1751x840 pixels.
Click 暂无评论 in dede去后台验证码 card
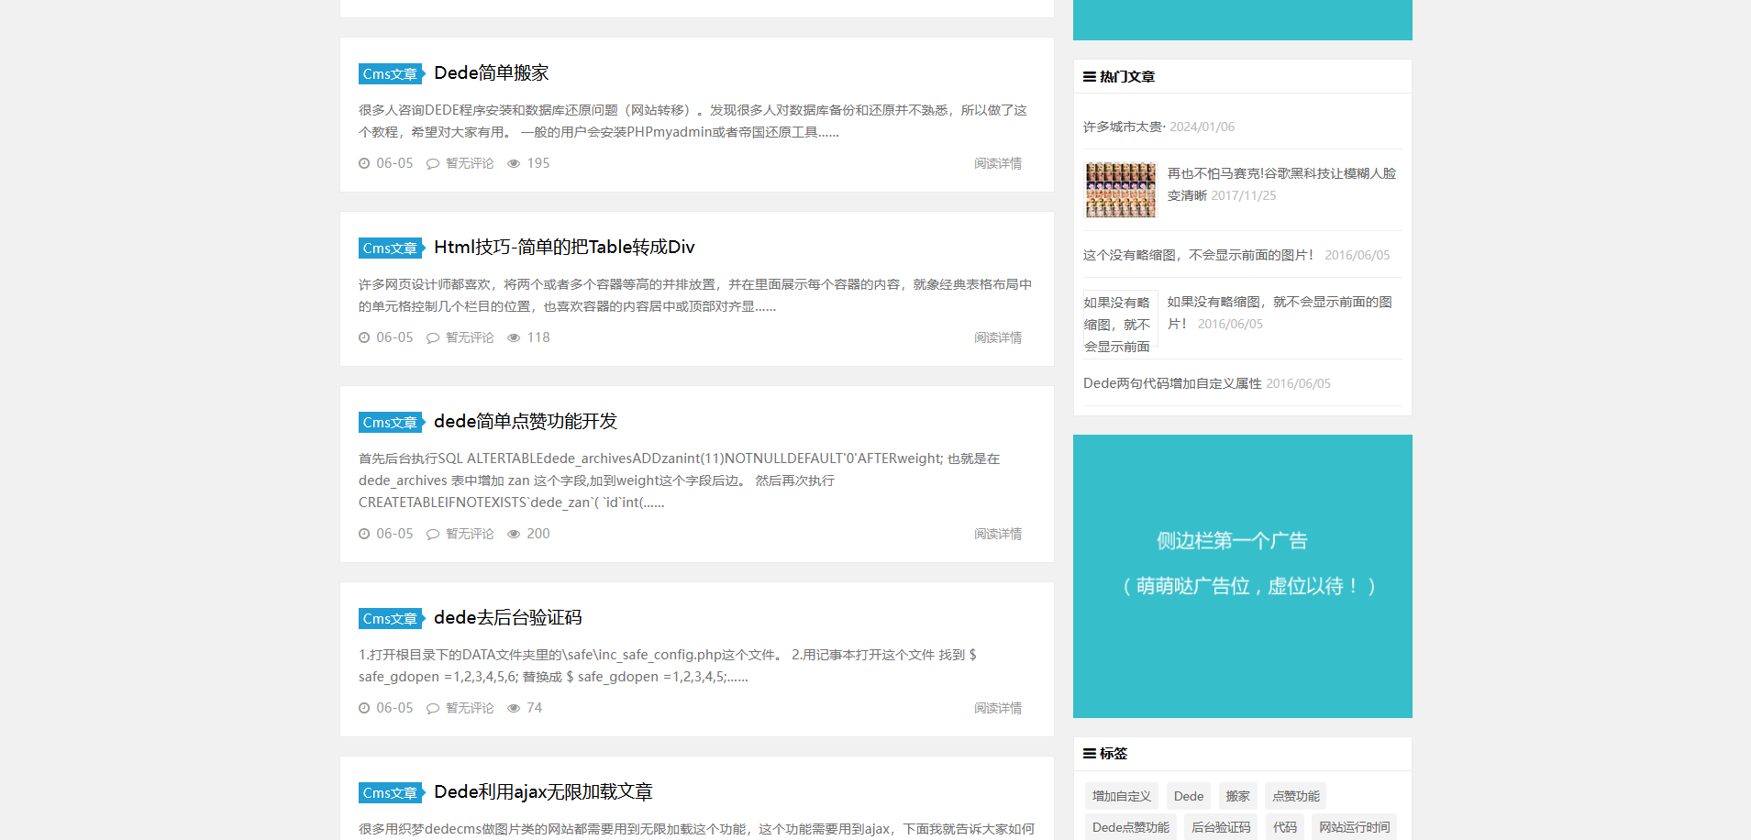point(470,708)
